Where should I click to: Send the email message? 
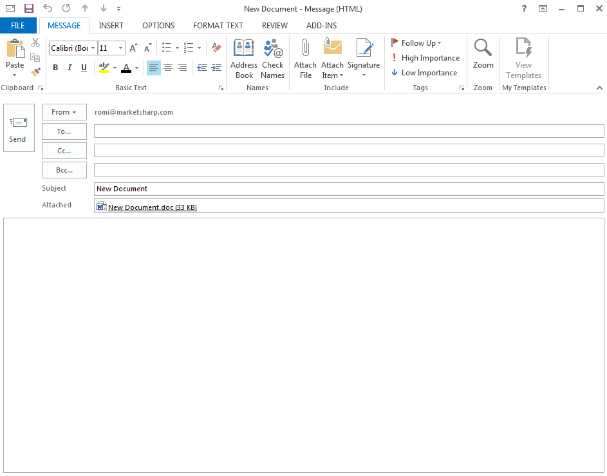pos(19,128)
